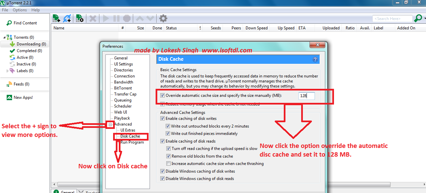426x193 pixels.
Task: Sort by the Added On column header
Action: click(x=406, y=28)
